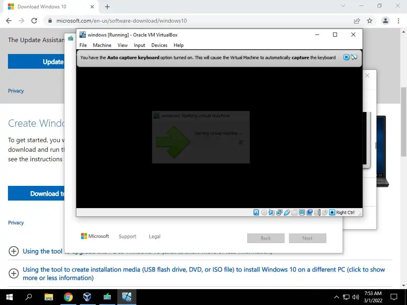Open the Windows Start menu

tap(10, 297)
